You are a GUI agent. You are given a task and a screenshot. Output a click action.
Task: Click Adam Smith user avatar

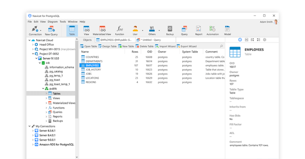pyautogui.click(x=276, y=22)
